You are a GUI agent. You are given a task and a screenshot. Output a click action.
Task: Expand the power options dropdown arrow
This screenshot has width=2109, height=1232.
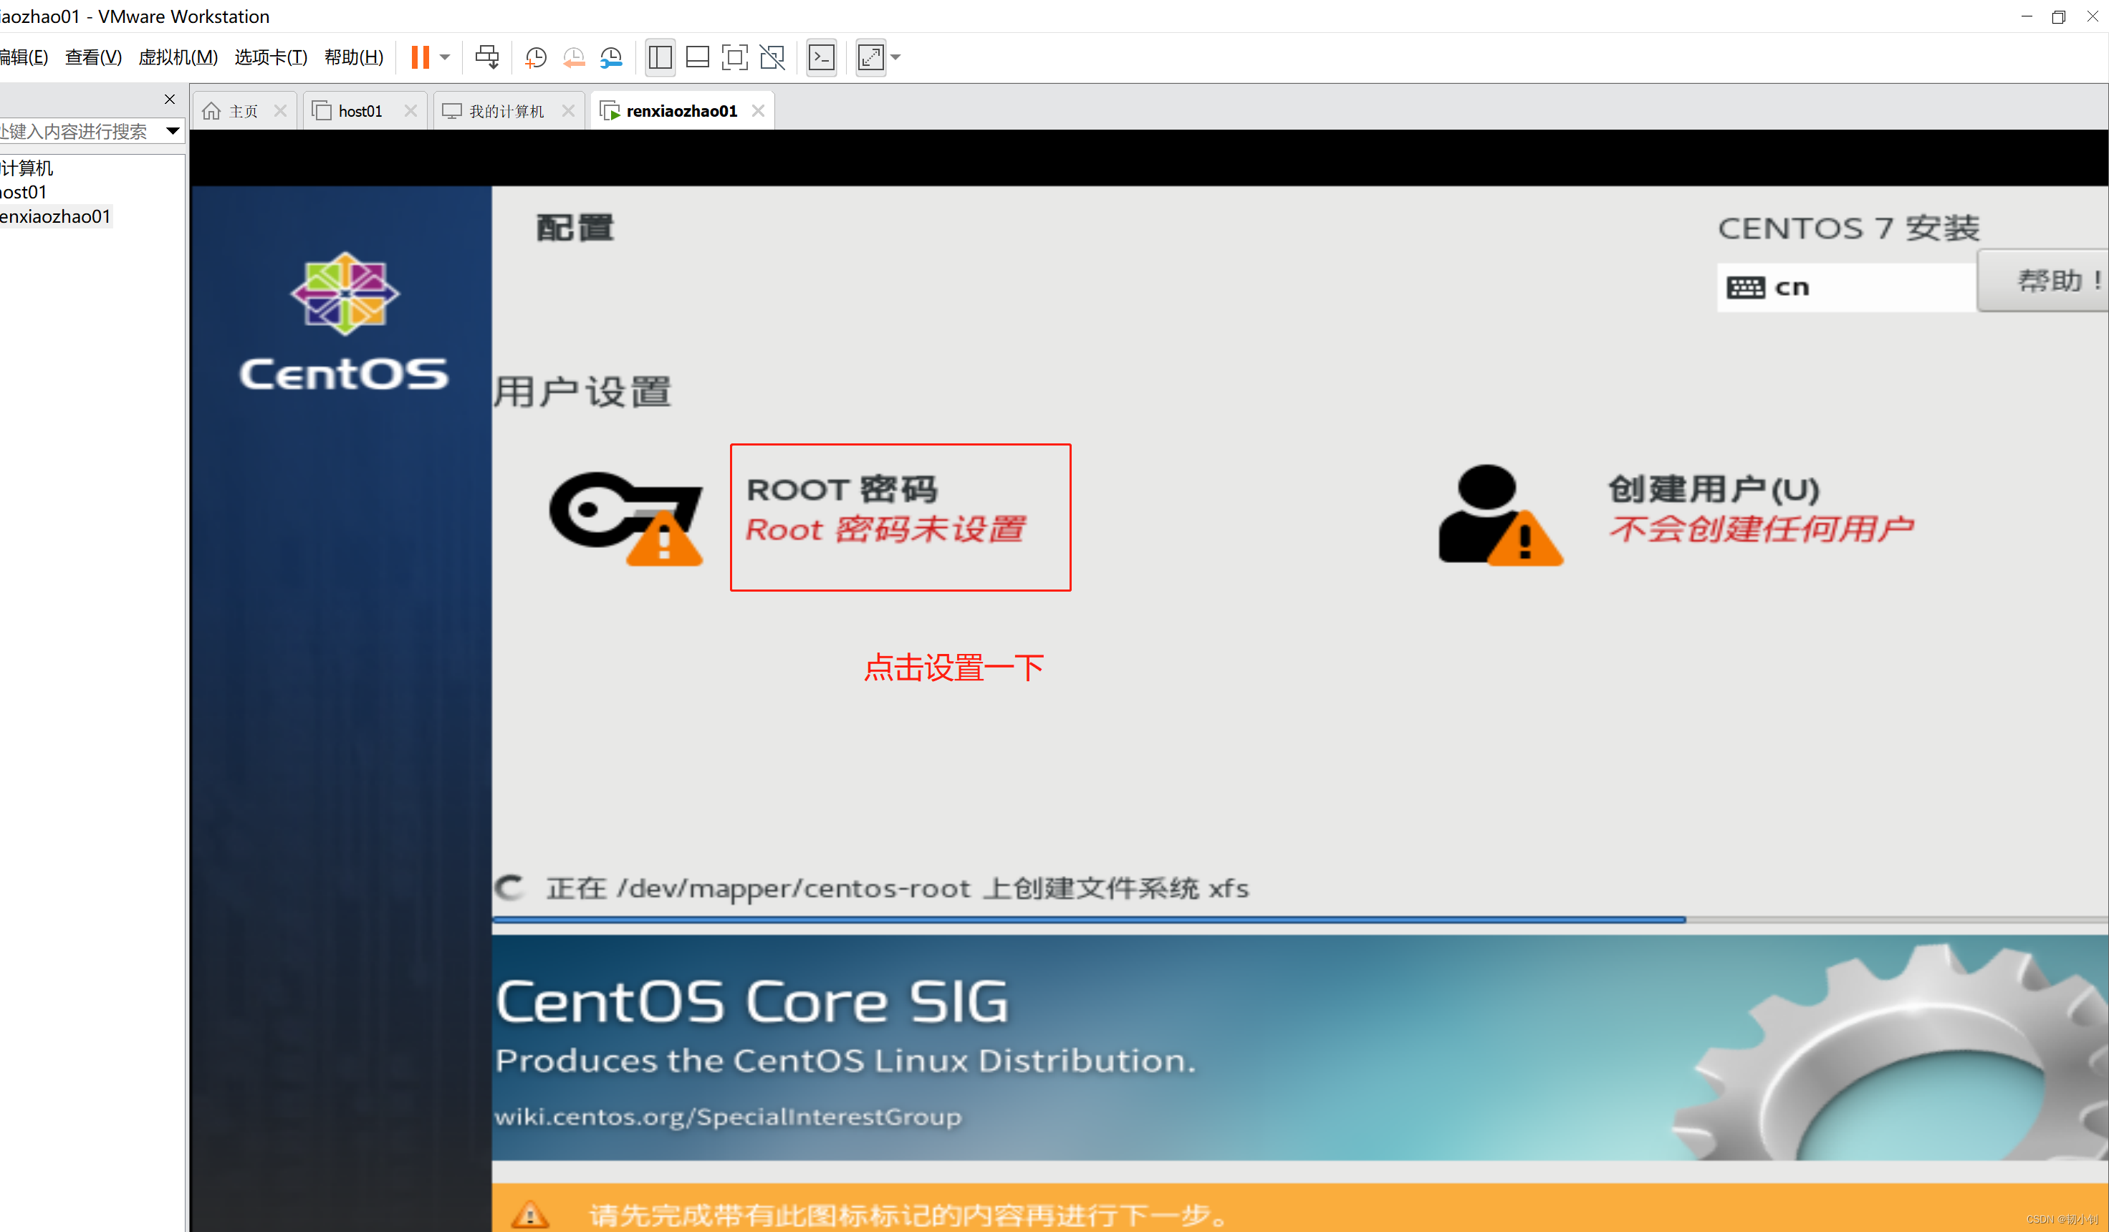point(446,57)
